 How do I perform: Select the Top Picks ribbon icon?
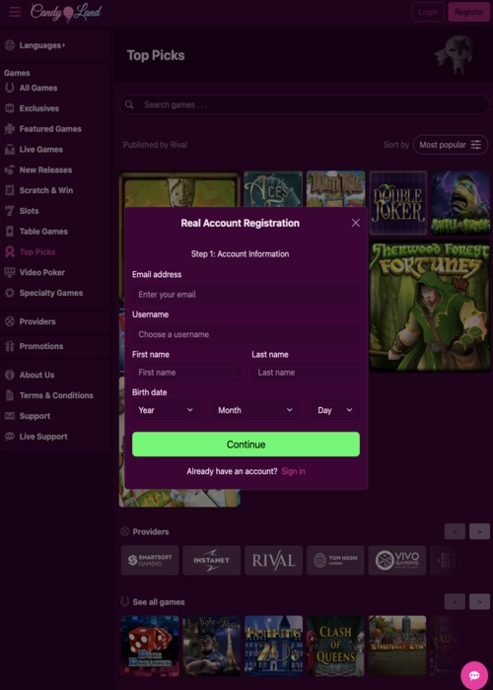pos(10,251)
